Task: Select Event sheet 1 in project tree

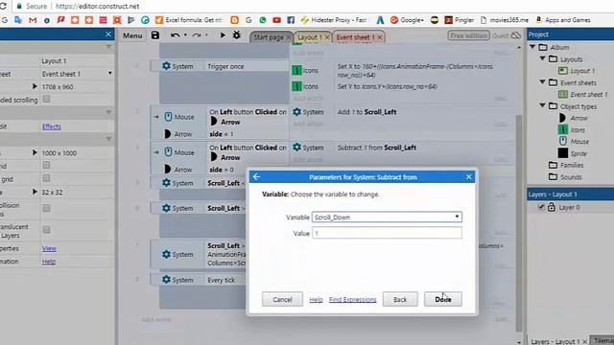Action: click(x=589, y=94)
